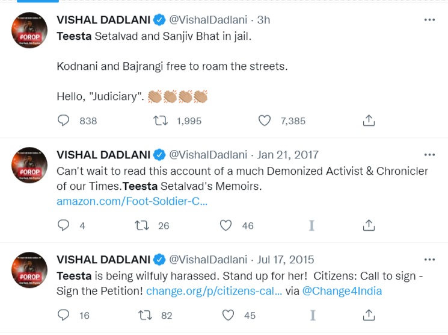Image resolution: width=448 pixels, height=335 pixels.
Task: Open the first tweet's profile avatar
Action: tap(29, 30)
